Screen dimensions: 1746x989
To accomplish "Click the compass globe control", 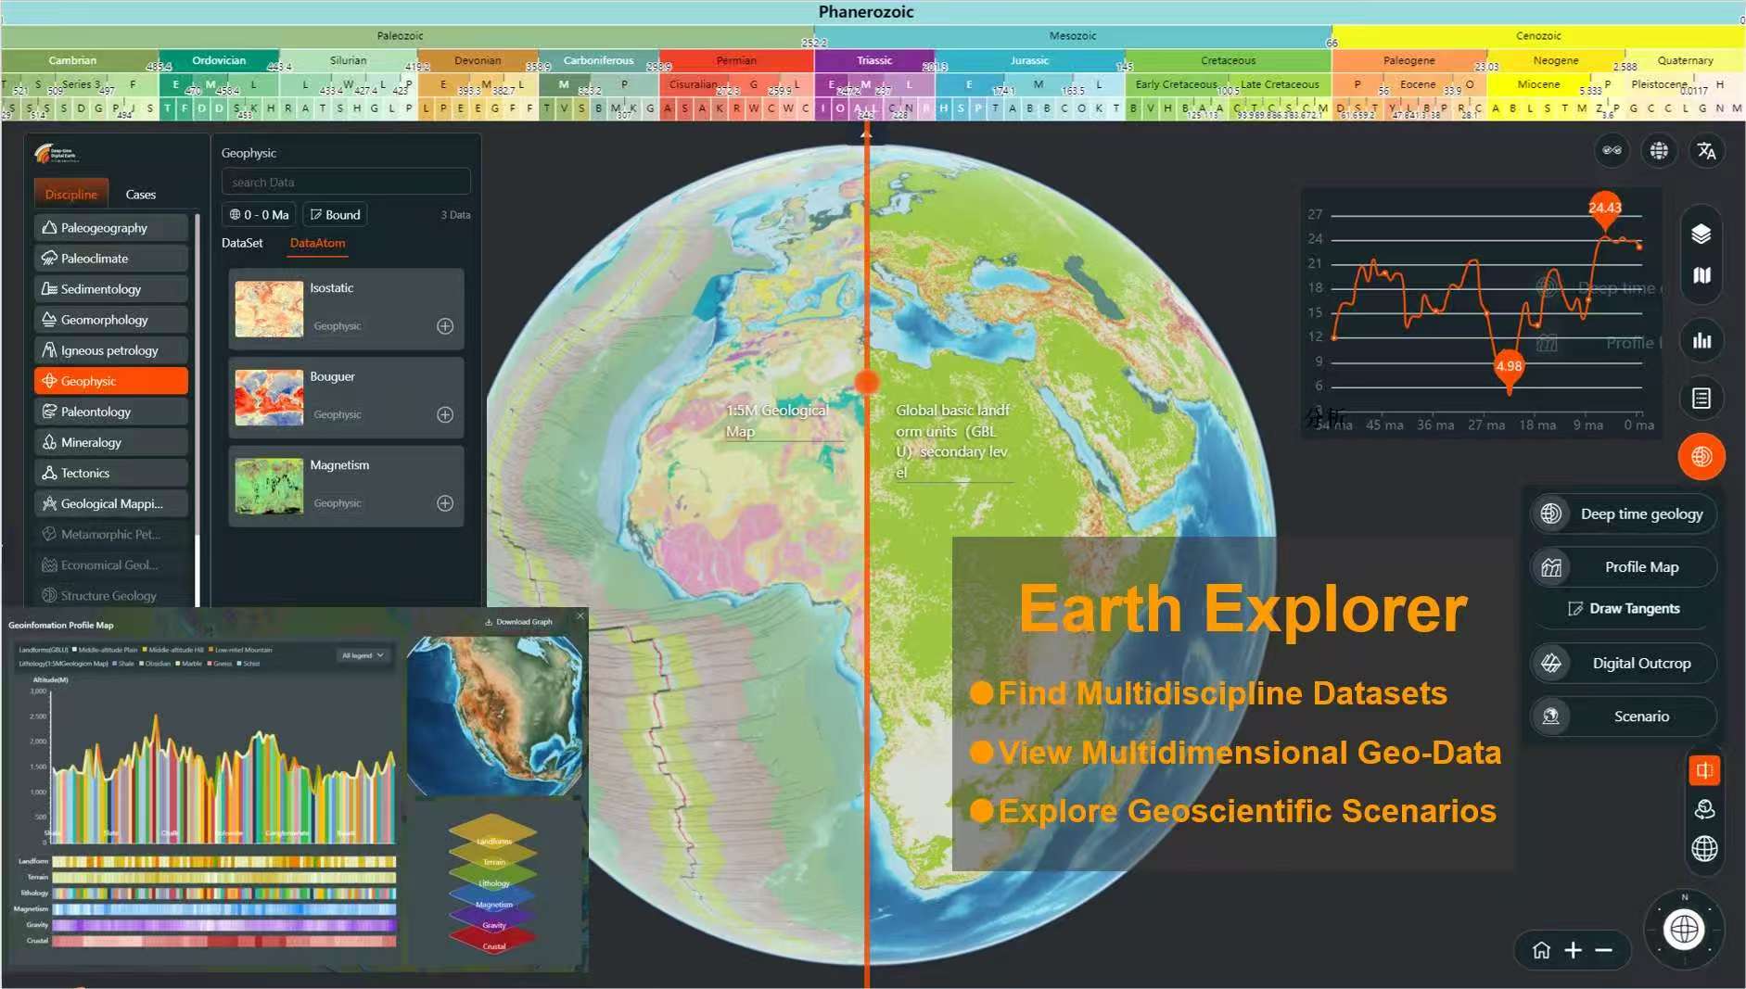I will point(1684,929).
